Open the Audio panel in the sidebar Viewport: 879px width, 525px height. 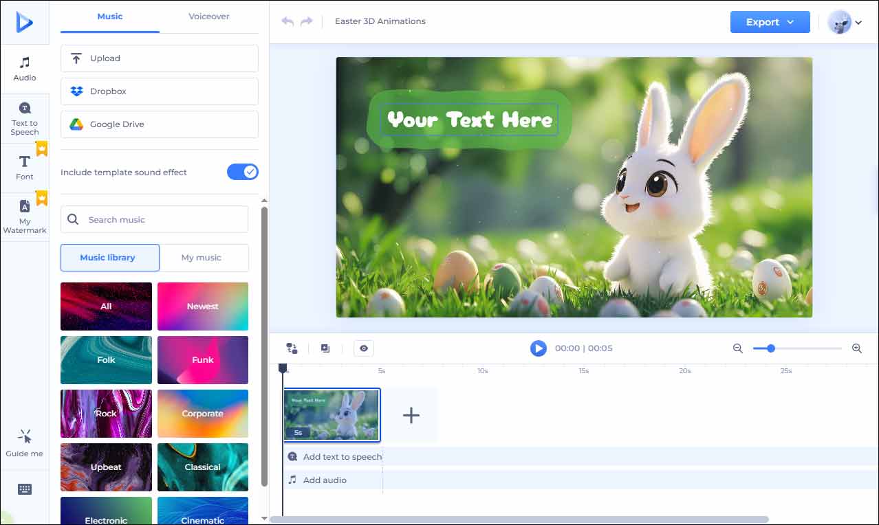(x=25, y=67)
